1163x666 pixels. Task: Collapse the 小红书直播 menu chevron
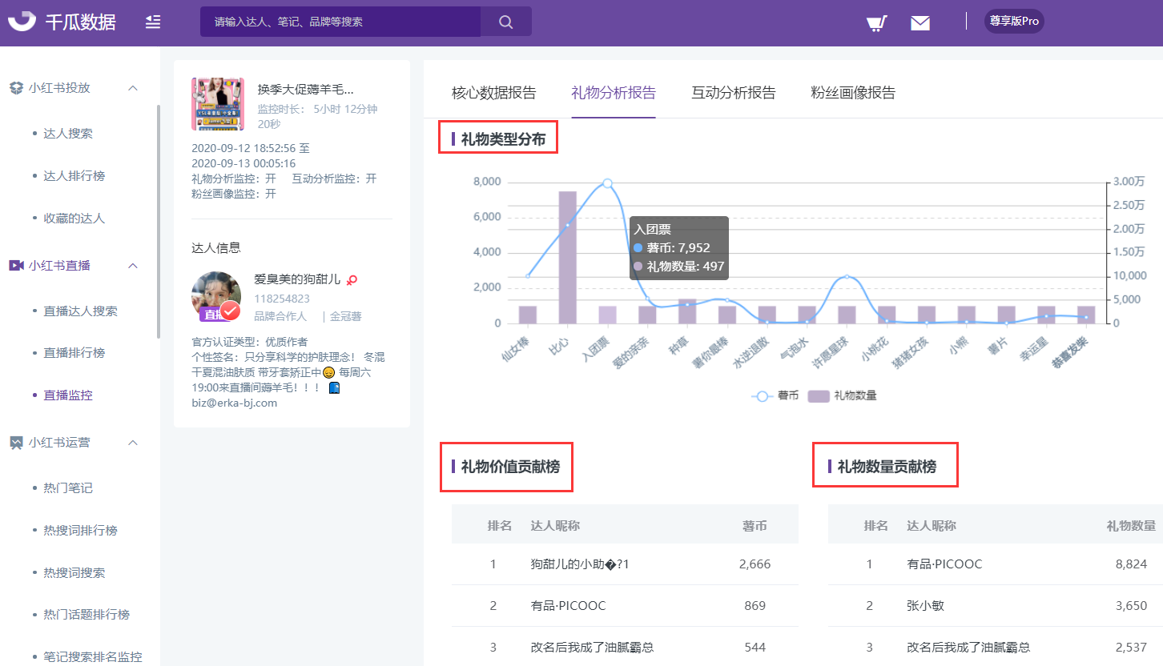click(x=134, y=266)
